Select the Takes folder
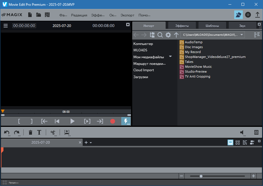263x186 pixels. (x=186, y=62)
